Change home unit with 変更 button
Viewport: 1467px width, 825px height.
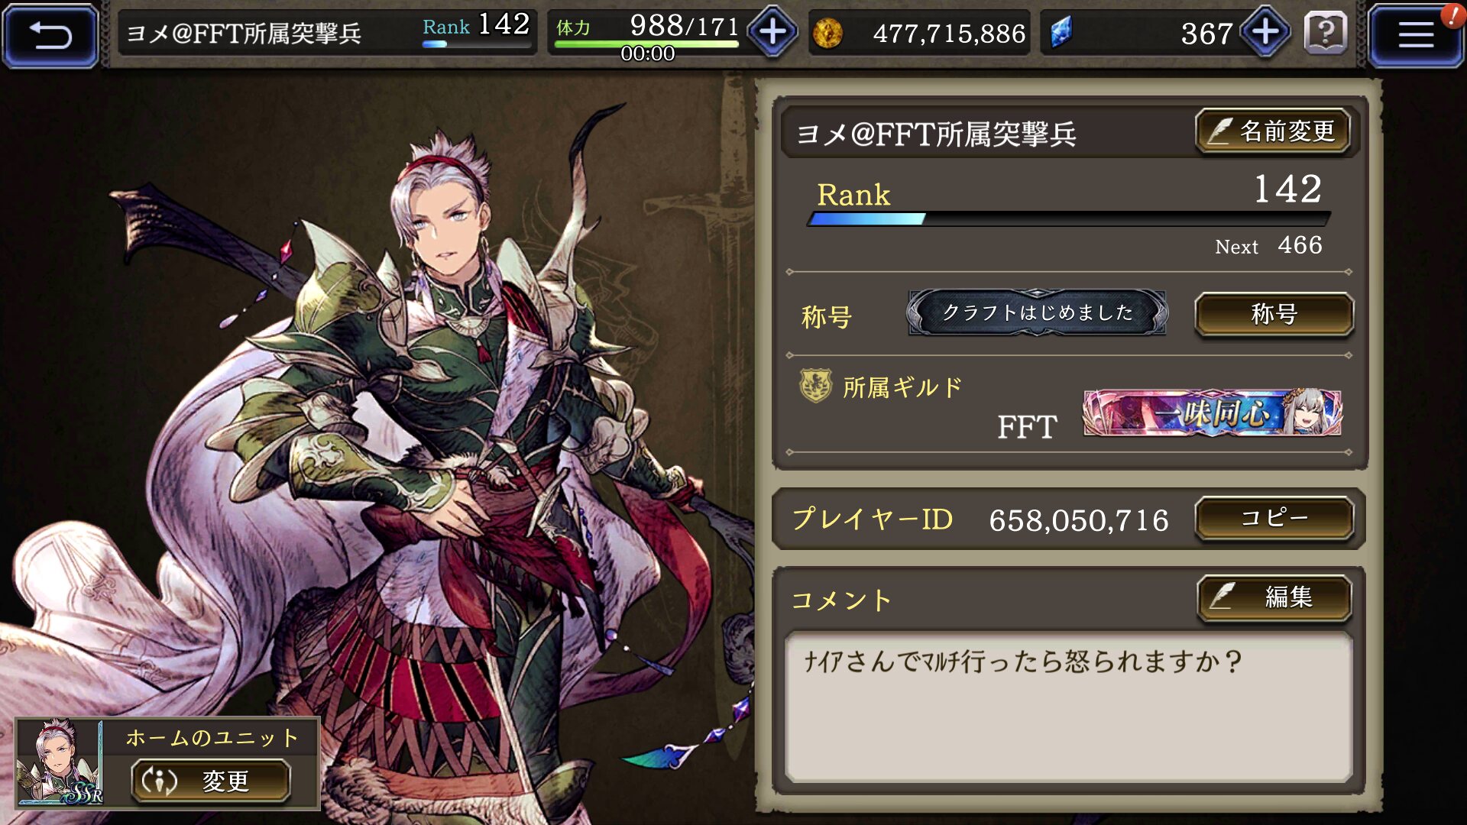coord(211,781)
